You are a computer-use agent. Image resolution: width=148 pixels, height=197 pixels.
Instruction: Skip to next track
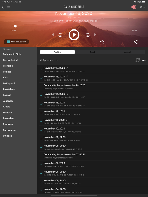96,35
